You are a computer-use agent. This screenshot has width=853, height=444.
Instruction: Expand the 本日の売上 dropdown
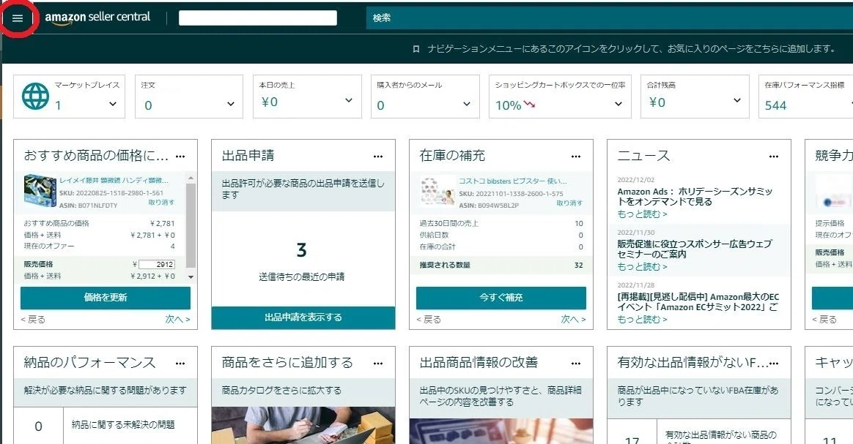[349, 100]
